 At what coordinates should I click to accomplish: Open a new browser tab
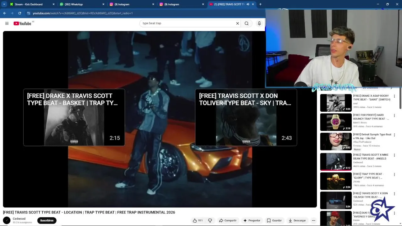260,4
